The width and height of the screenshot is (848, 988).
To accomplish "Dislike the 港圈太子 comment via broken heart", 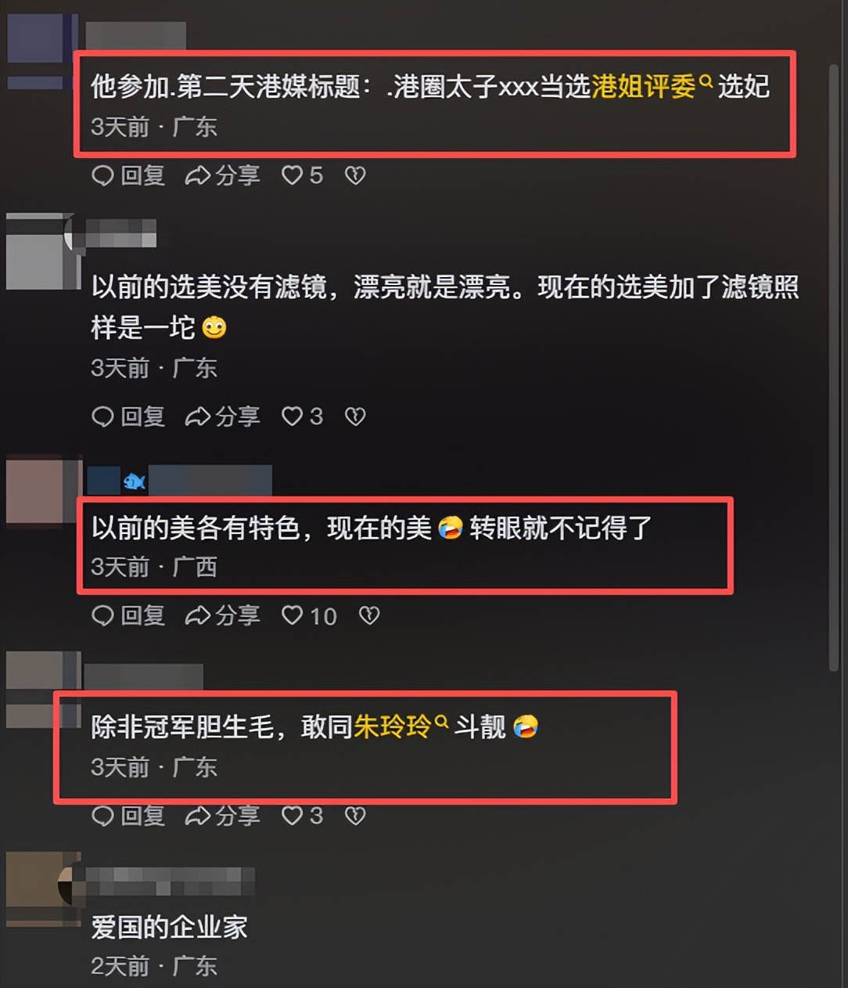I will pyautogui.click(x=355, y=175).
